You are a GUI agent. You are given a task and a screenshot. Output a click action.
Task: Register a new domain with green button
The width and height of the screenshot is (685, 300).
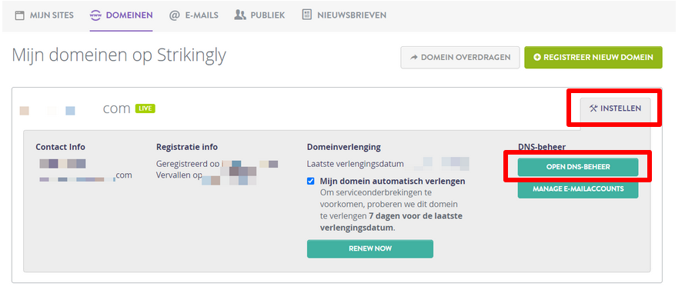(593, 57)
